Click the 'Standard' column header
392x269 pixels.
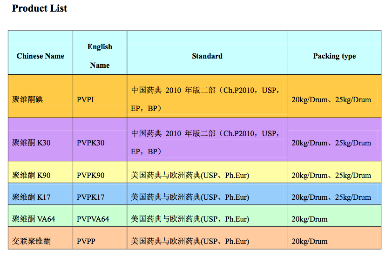208,52
